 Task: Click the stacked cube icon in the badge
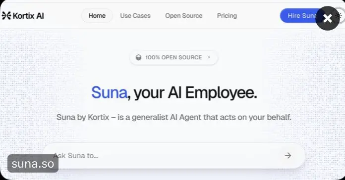click(138, 57)
